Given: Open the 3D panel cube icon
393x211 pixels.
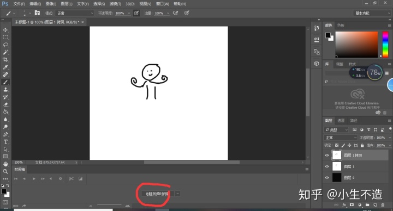Looking at the screenshot, I should point(317,64).
